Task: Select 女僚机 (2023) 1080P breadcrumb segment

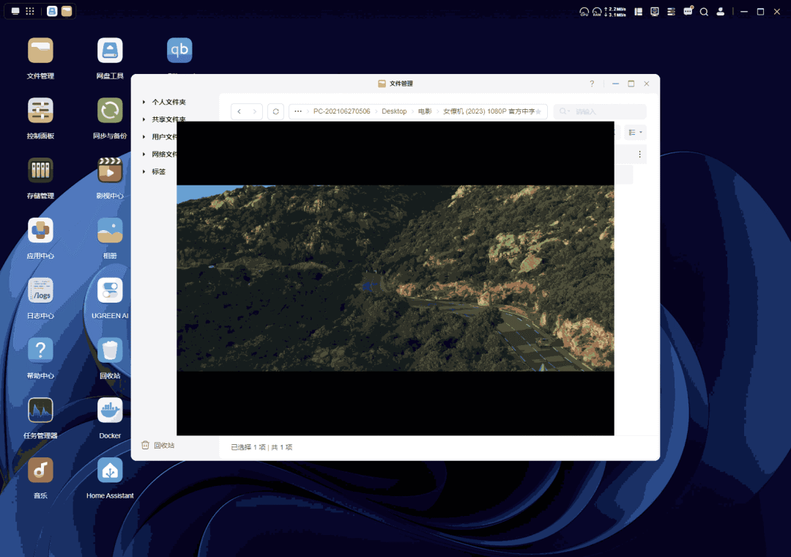Action: pyautogui.click(x=489, y=111)
